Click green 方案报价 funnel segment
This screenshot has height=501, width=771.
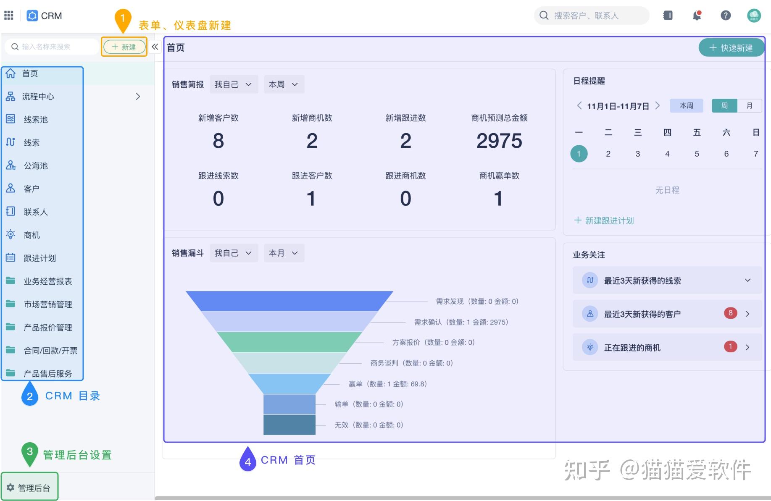pos(289,342)
